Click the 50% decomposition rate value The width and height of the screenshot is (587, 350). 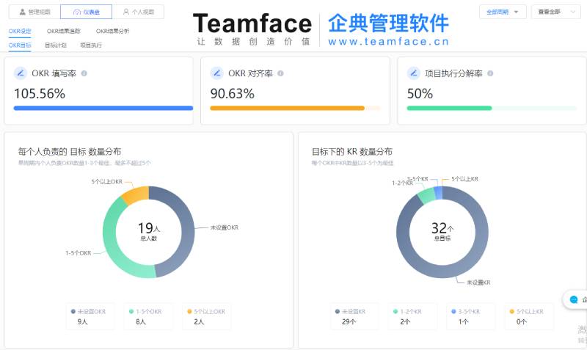(x=420, y=94)
